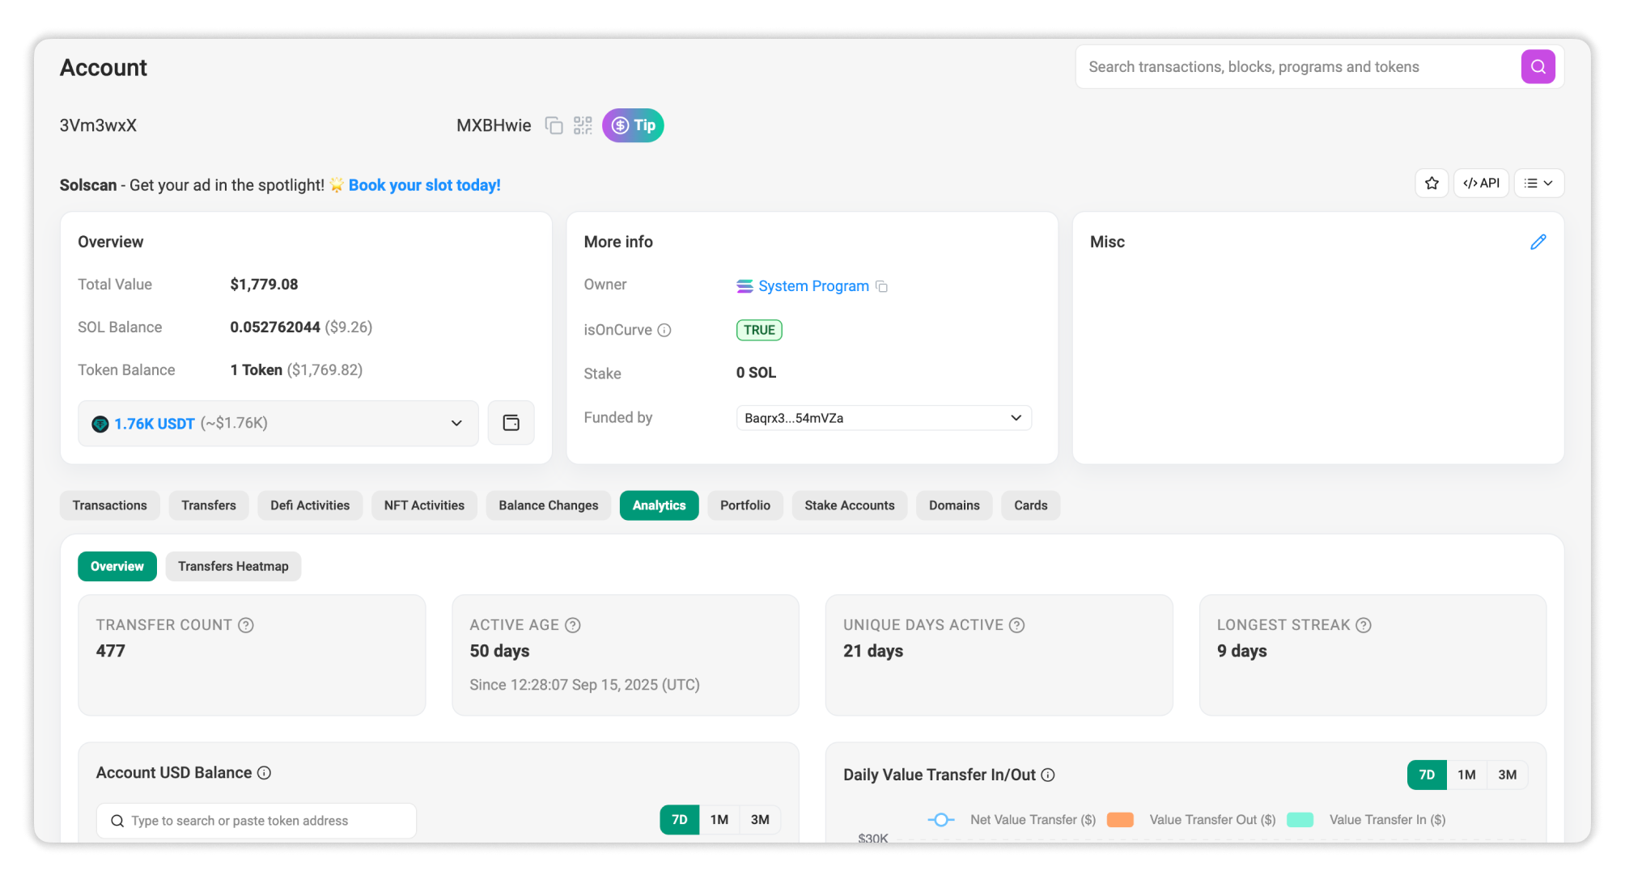Expand the 1.76K USDT token dropdown

coord(456,423)
